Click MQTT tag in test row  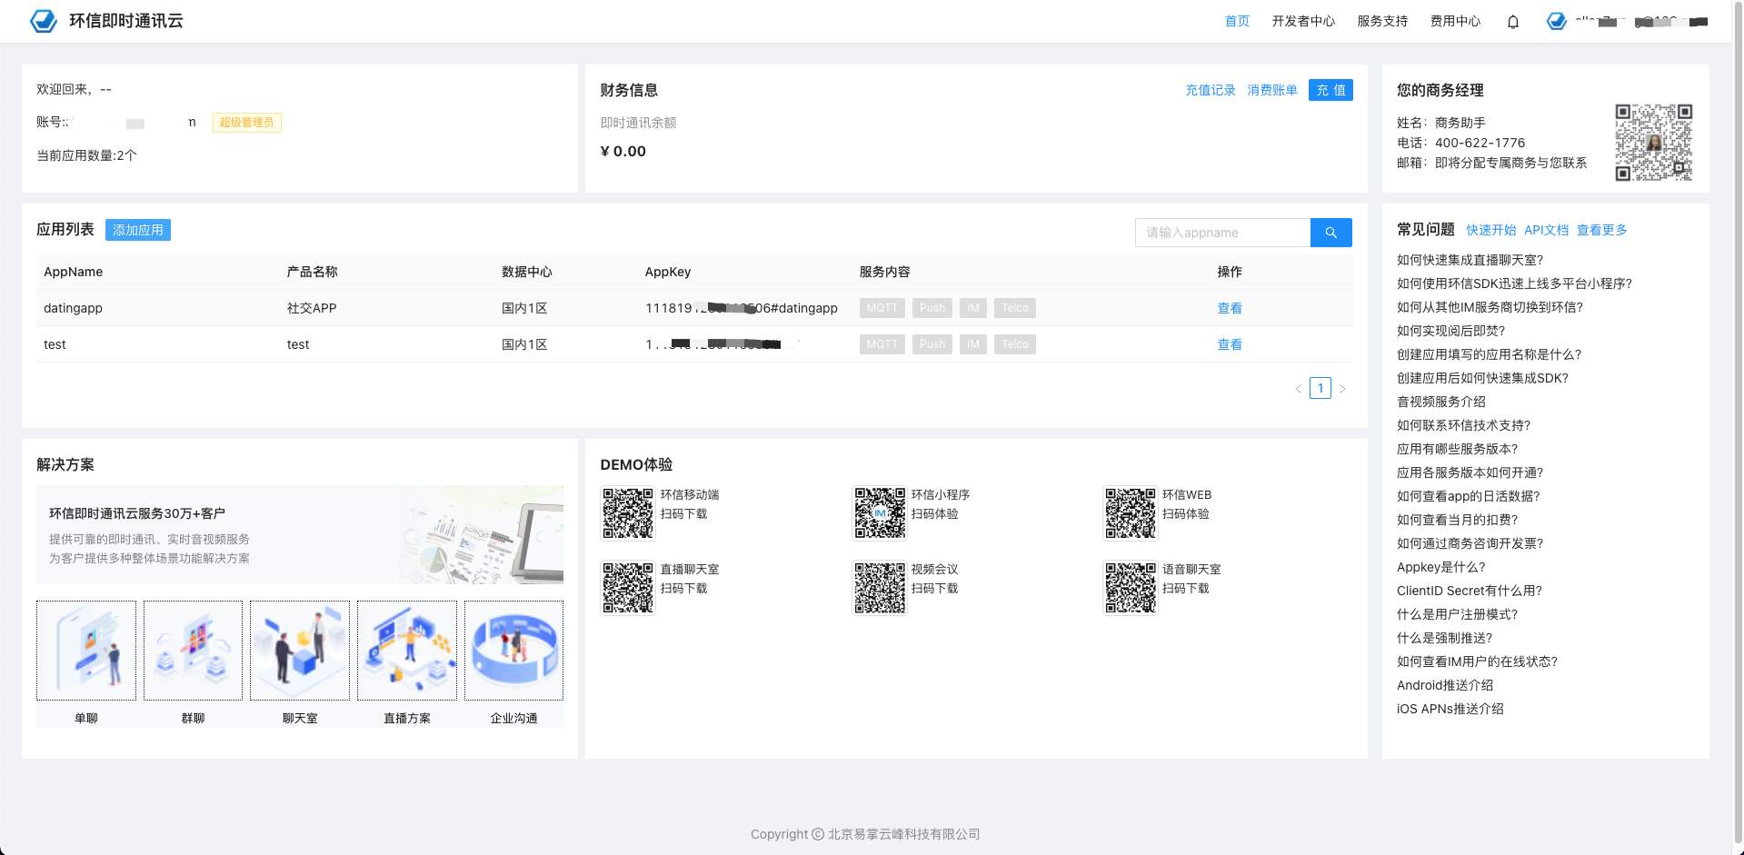tap(882, 344)
